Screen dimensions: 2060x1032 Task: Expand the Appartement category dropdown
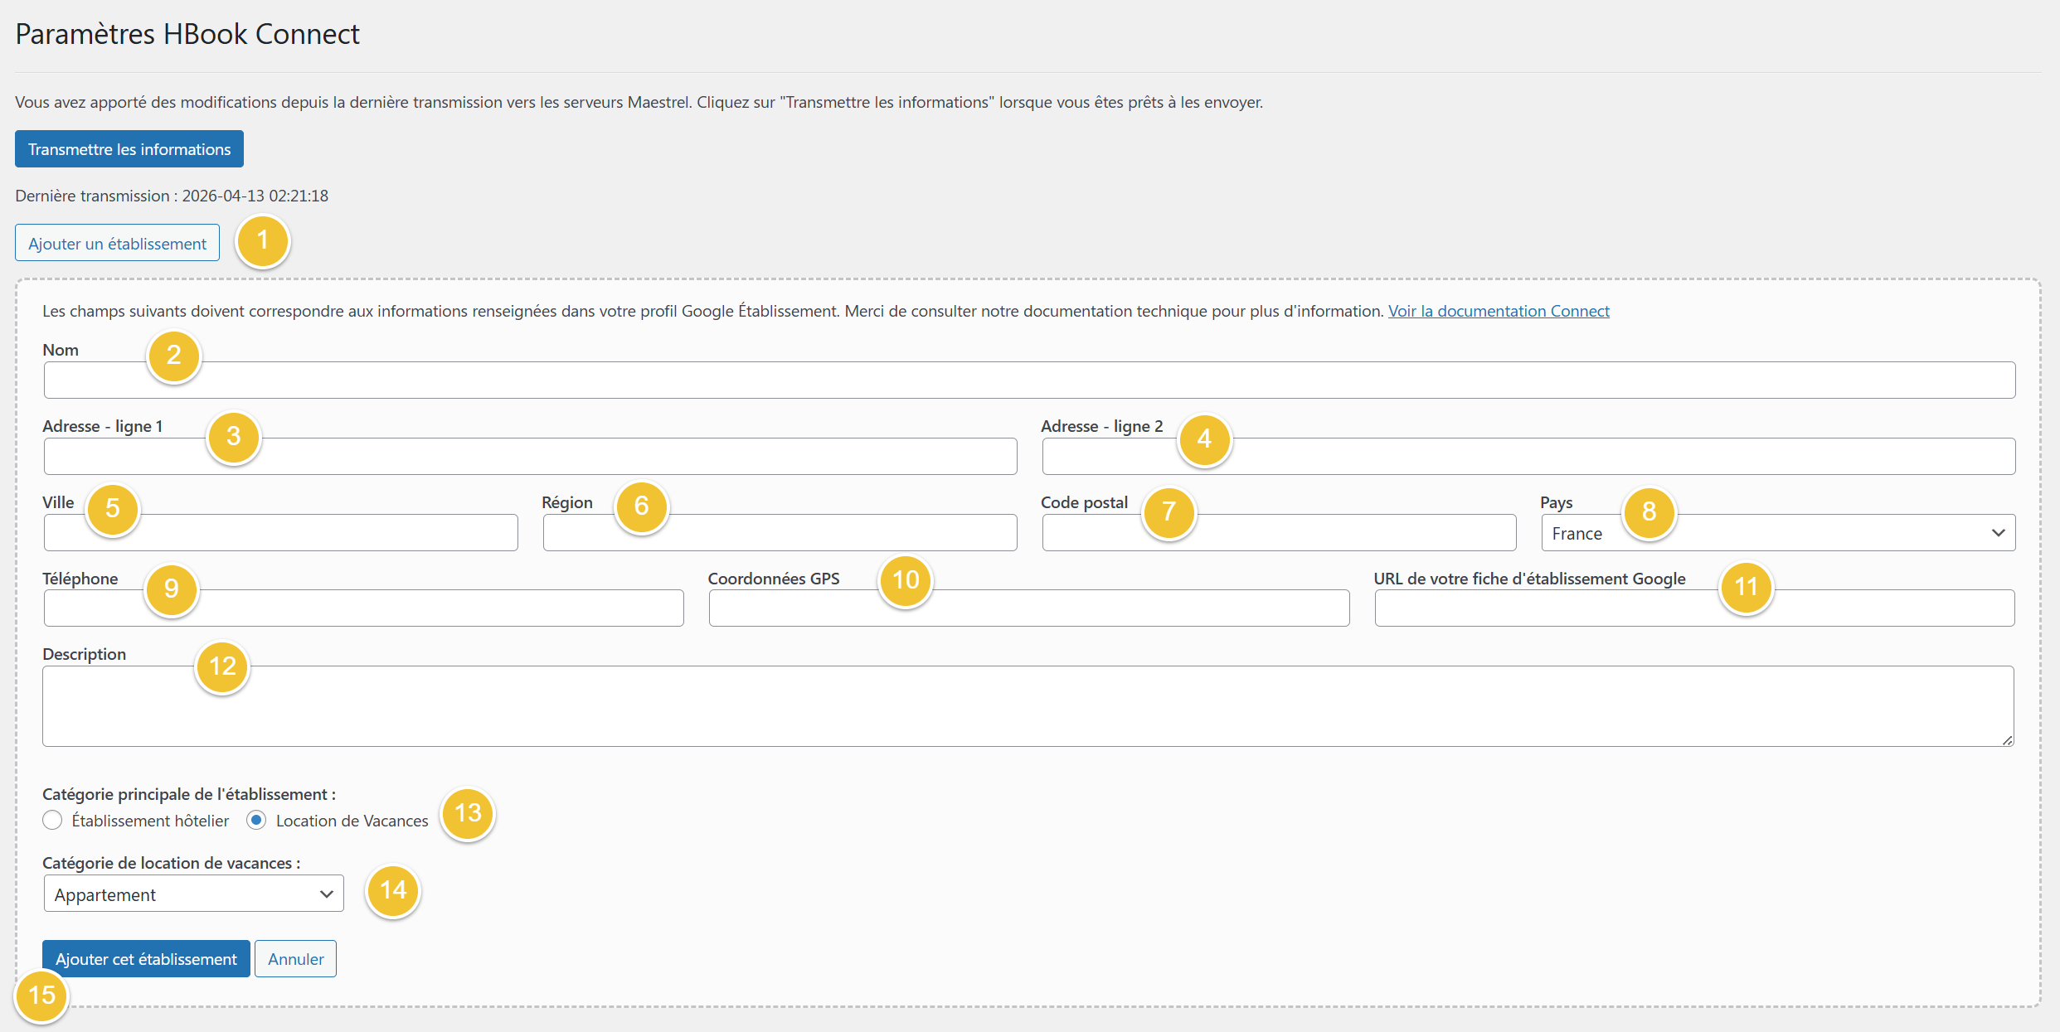pyautogui.click(x=193, y=894)
